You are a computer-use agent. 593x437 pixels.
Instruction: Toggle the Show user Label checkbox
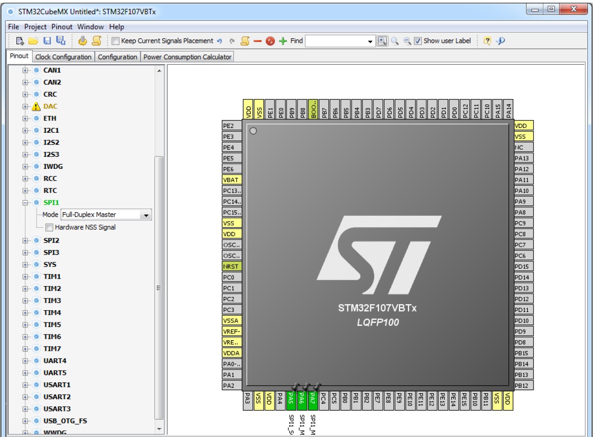pos(418,41)
